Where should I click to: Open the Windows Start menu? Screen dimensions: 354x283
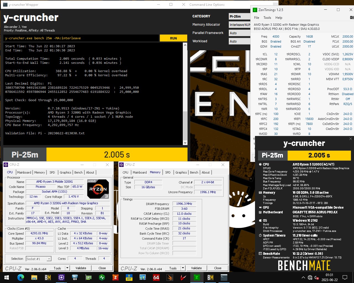tap(7, 277)
